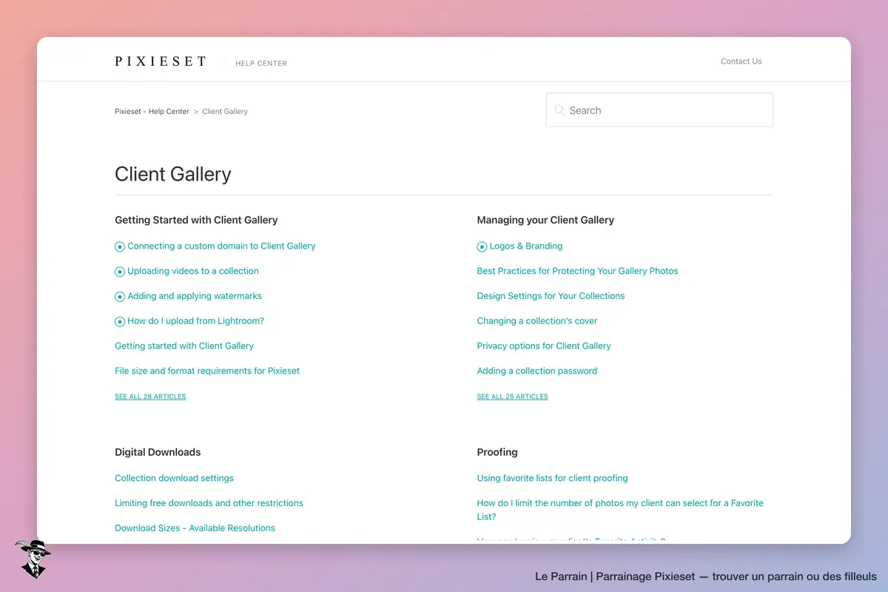See all 28 Getting Started articles
Image resolution: width=888 pixels, height=592 pixels.
(x=150, y=397)
